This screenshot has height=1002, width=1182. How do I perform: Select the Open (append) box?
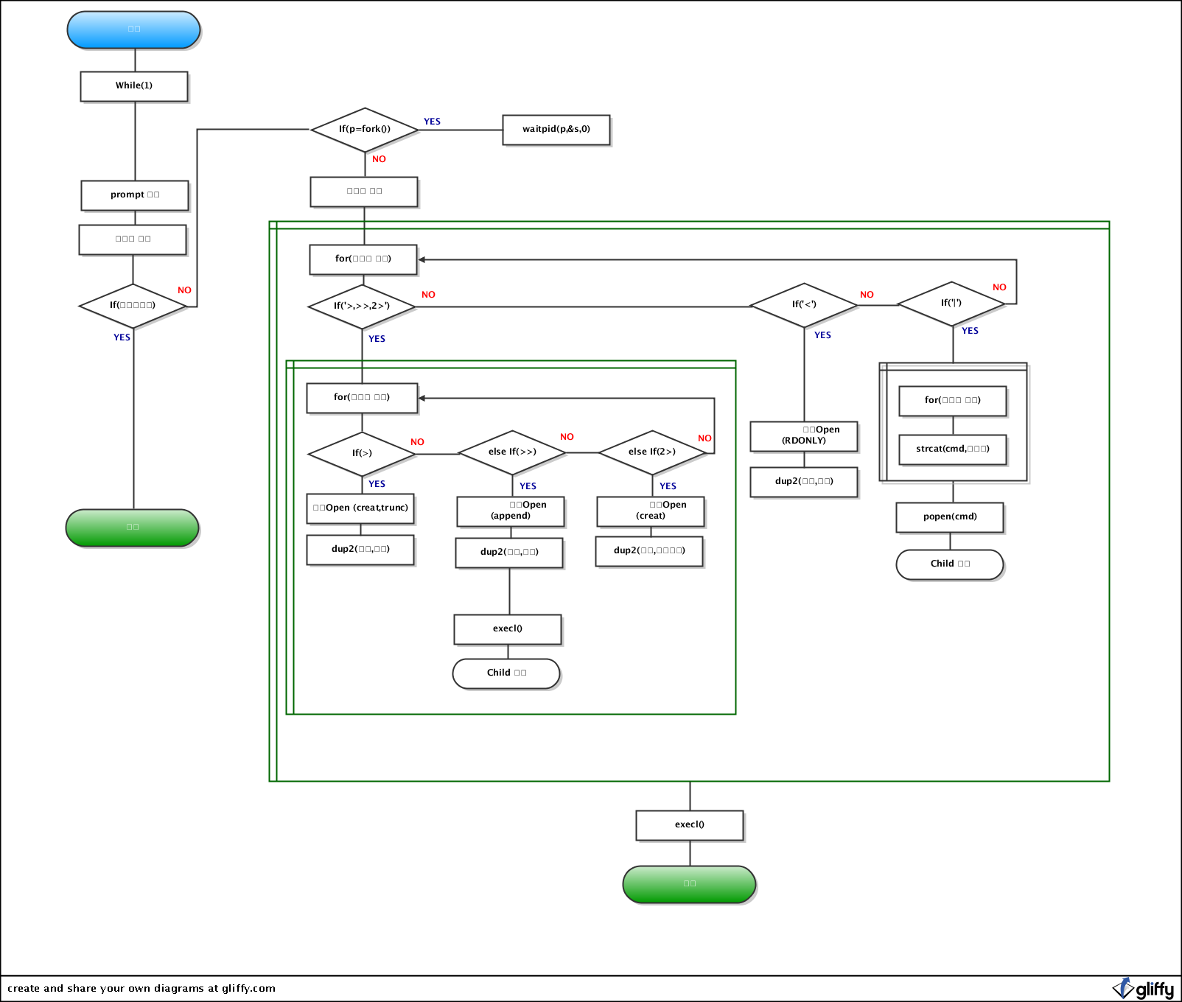pyautogui.click(x=511, y=511)
